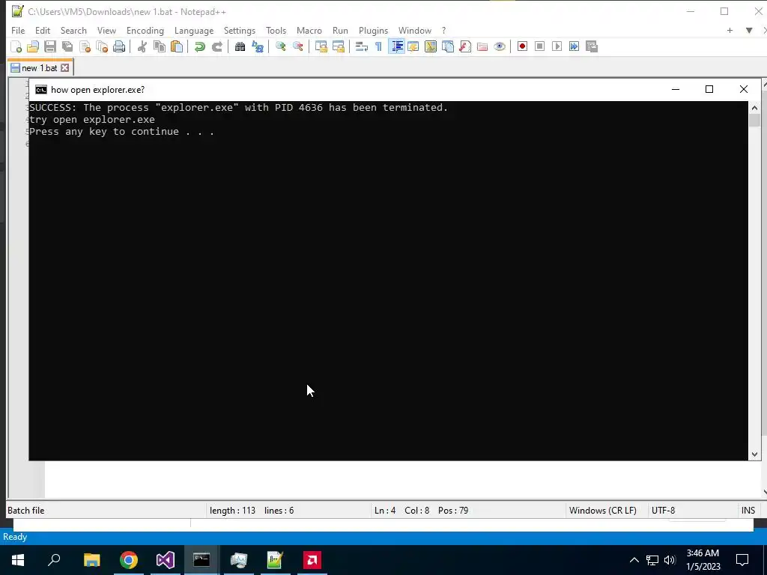Screen dimensions: 767x575
Task: Open the Search menu
Action: tap(73, 30)
